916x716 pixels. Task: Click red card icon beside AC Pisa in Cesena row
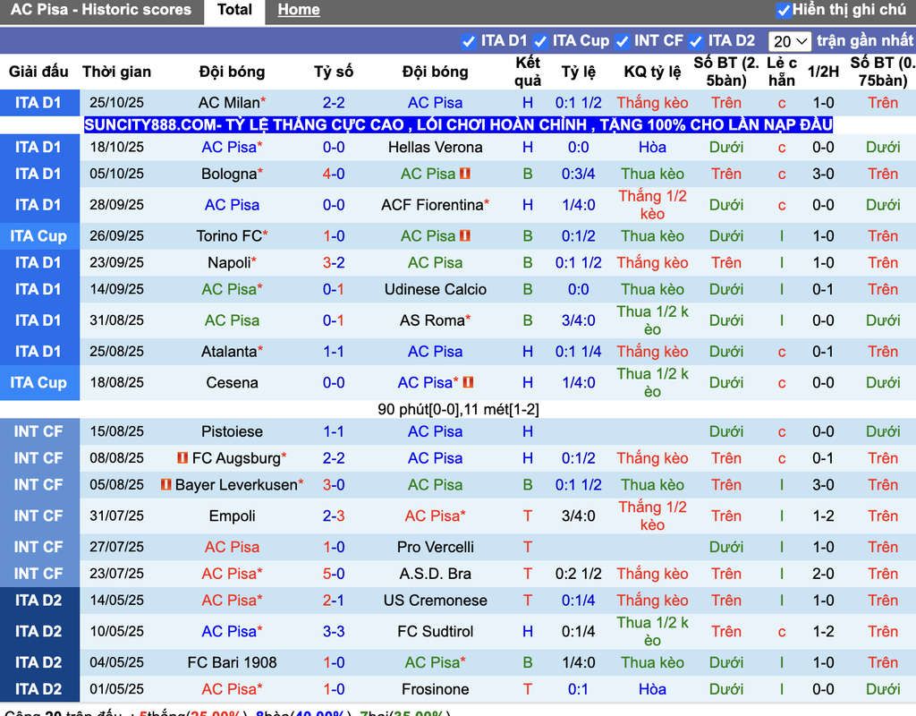(x=468, y=382)
